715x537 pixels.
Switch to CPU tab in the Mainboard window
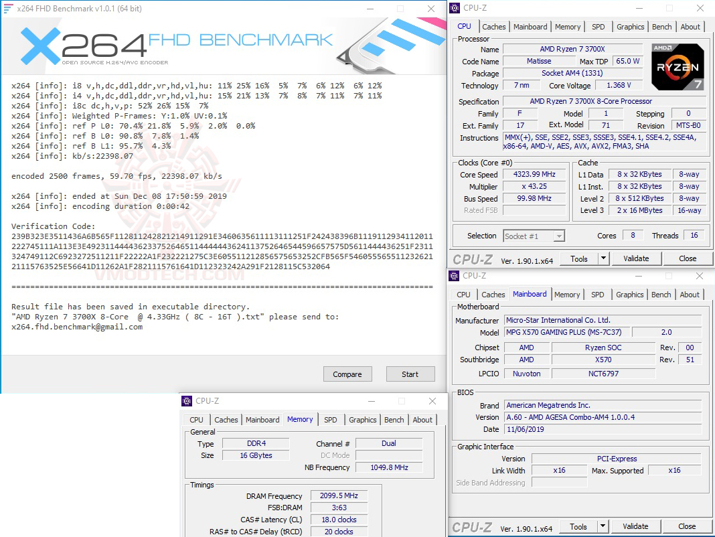click(x=463, y=295)
